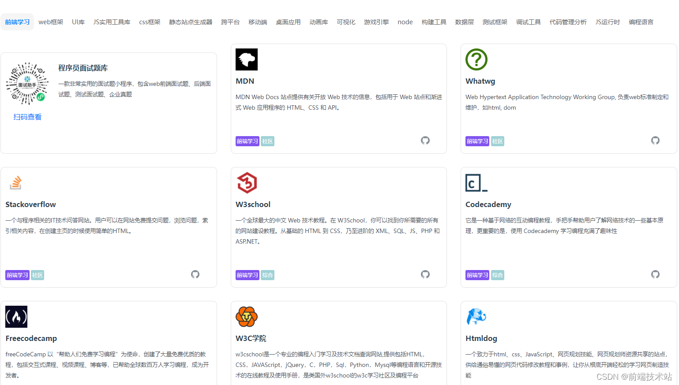Click the 前端学习 tag on W3school card
This screenshot has height=385, width=679.
click(x=248, y=275)
